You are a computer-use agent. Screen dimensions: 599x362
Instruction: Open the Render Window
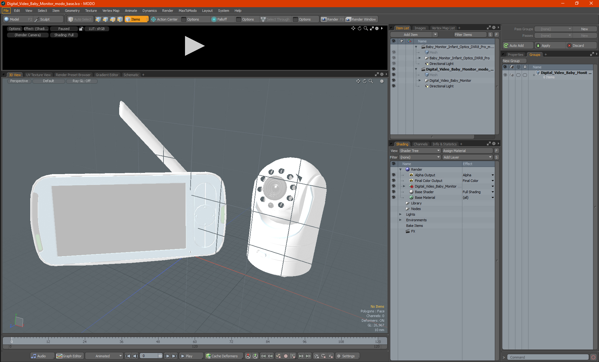[x=361, y=19]
